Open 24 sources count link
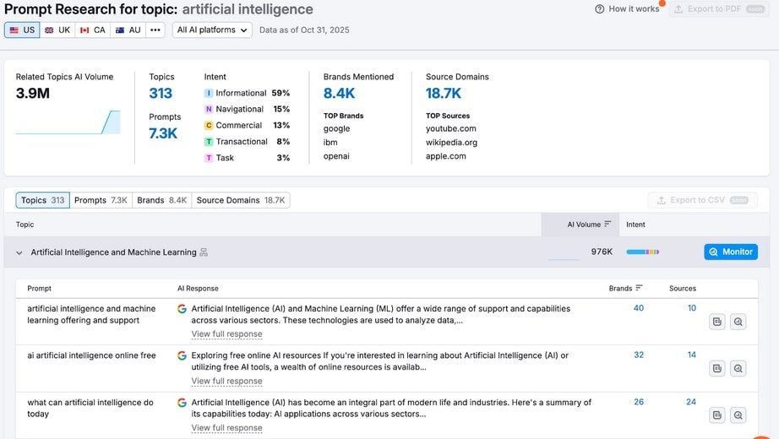The image size is (779, 439). pyautogui.click(x=691, y=402)
